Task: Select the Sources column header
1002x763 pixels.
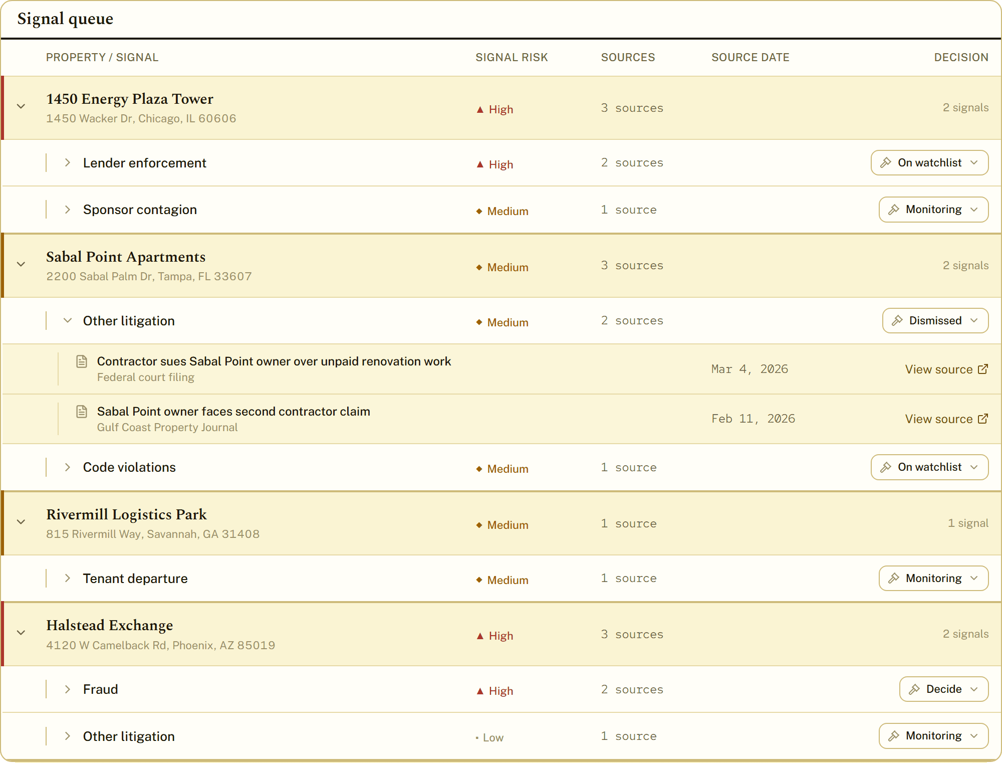Action: 628,57
